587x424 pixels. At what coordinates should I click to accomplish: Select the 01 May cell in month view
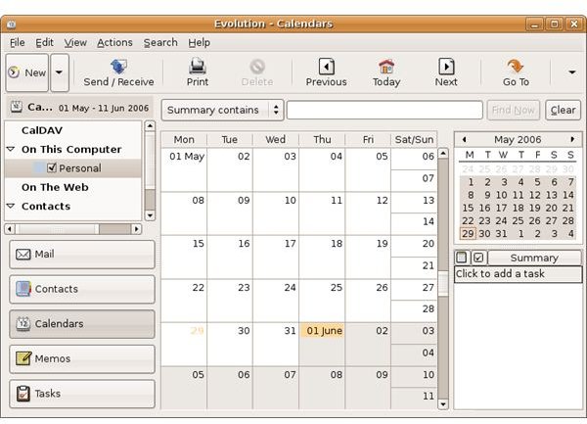[184, 170]
